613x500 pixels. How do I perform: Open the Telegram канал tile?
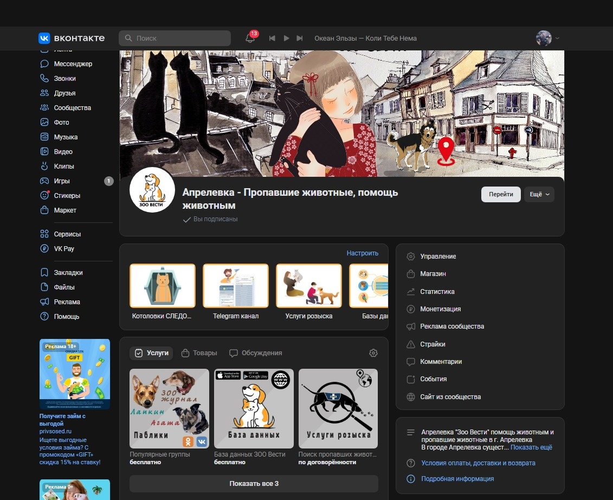235,291
